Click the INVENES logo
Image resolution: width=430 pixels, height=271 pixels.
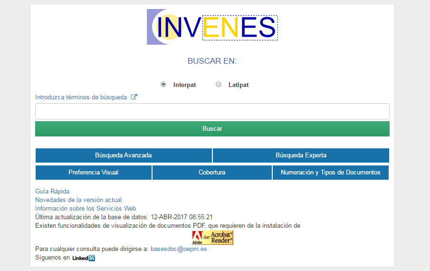pos(212,27)
